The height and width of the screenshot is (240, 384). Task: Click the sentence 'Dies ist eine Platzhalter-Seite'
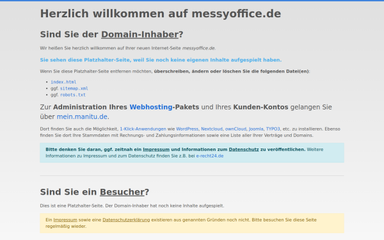(132, 206)
